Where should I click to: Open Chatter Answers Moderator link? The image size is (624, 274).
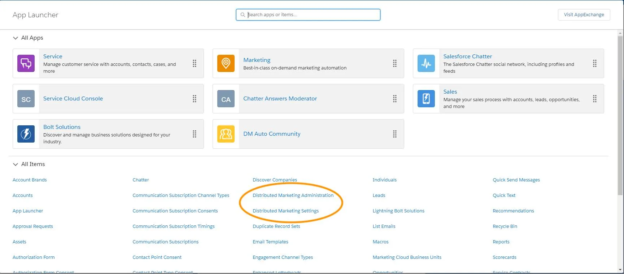pyautogui.click(x=280, y=99)
